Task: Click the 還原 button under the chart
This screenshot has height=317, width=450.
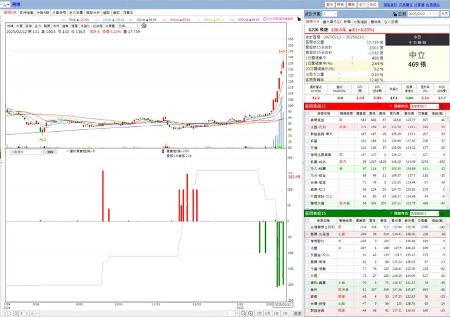Action: point(50,152)
